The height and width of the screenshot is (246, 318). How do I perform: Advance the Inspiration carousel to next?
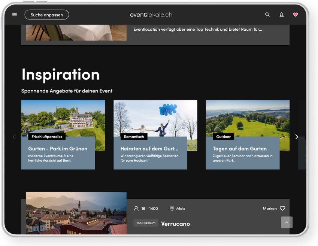click(x=297, y=137)
